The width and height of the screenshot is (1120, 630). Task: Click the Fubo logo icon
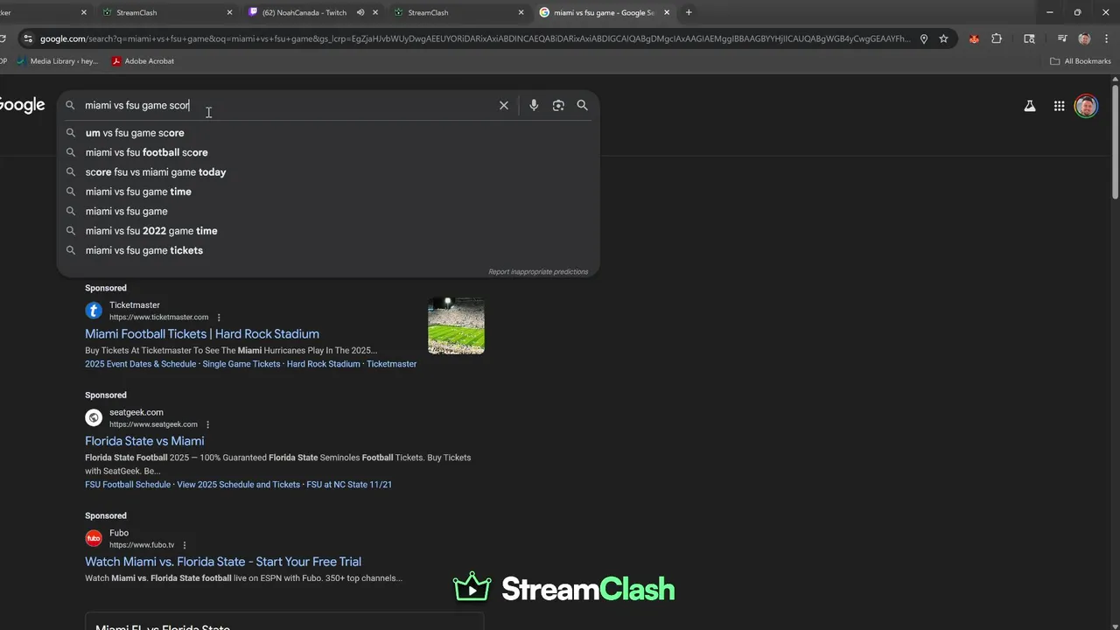point(94,538)
